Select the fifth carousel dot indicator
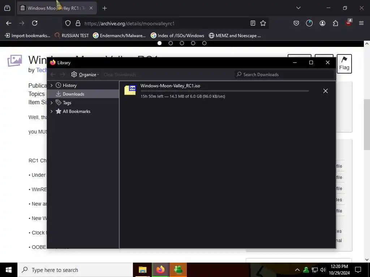 (205, 43)
